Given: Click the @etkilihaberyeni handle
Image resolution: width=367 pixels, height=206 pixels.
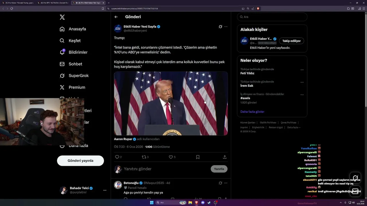Looking at the screenshot, I should [135, 31].
